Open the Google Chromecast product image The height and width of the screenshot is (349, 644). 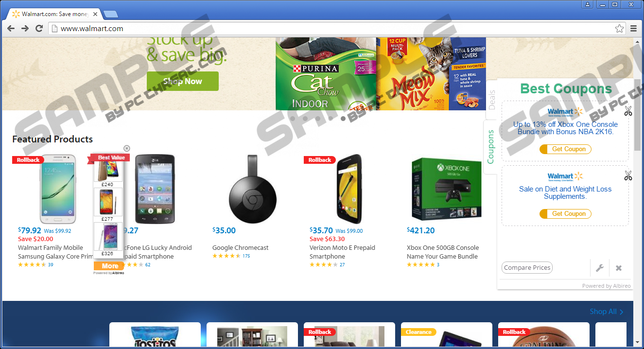coord(253,190)
